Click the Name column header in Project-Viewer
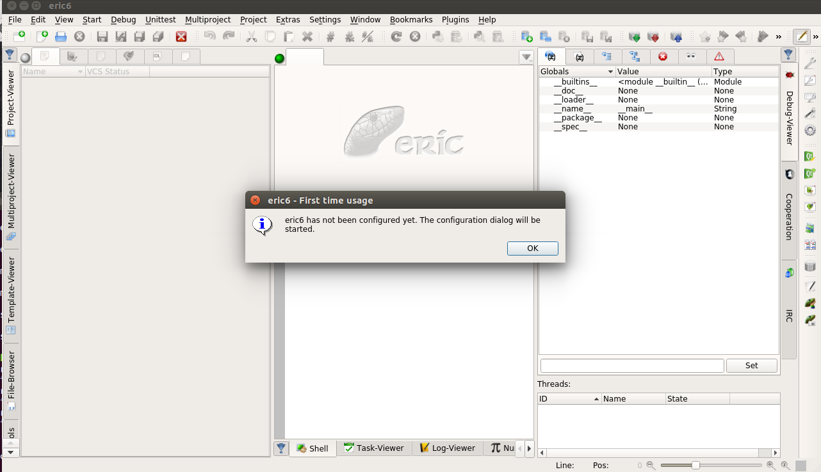The height and width of the screenshot is (472, 821). click(53, 72)
